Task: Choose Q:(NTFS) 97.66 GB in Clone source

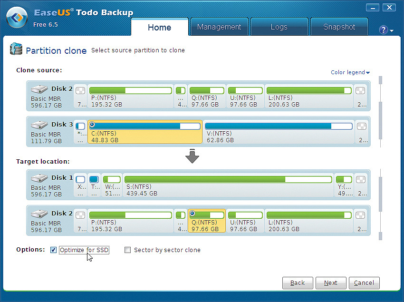Action: 207,96
